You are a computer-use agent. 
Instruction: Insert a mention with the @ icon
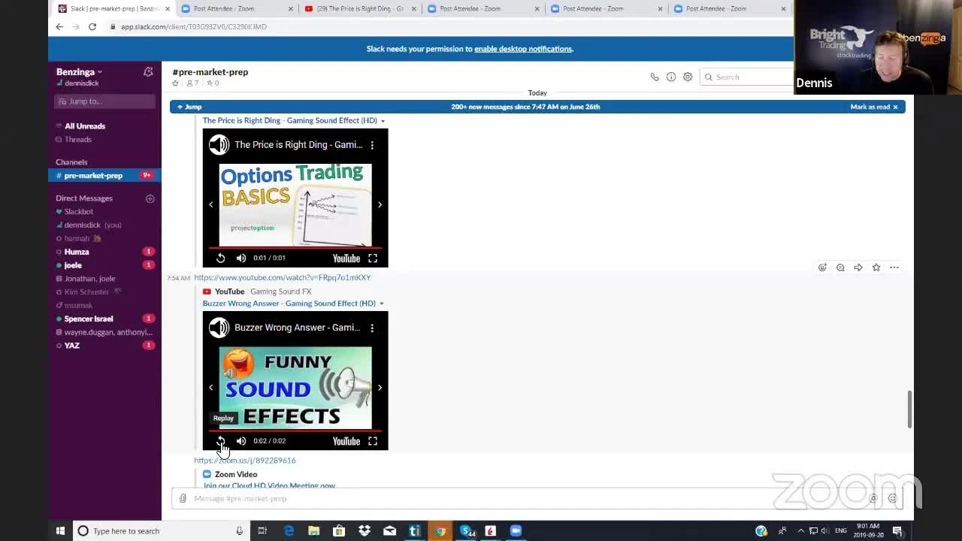tap(873, 498)
